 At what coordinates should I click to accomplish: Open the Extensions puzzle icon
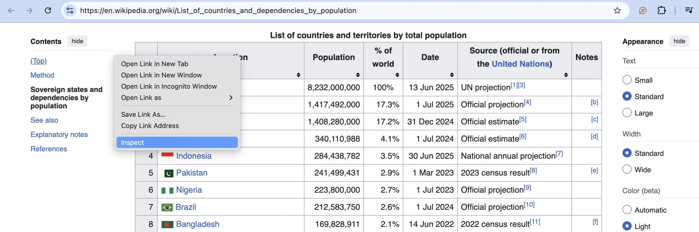pos(662,11)
